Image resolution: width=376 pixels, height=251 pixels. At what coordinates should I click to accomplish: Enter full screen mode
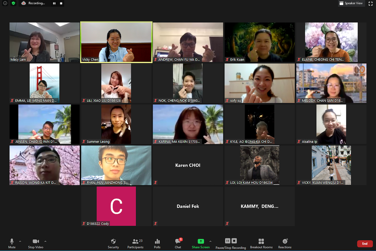(x=371, y=3)
